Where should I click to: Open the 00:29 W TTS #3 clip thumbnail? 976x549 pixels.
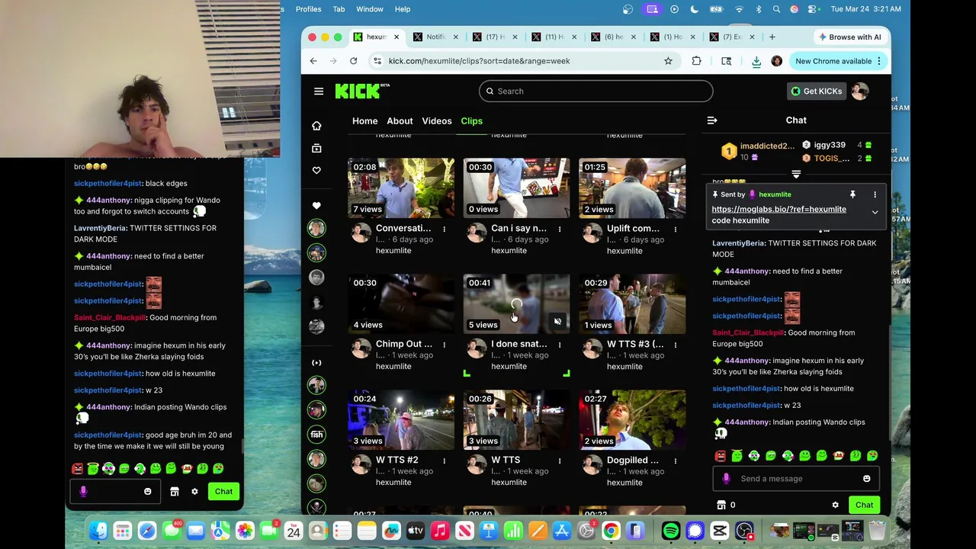pyautogui.click(x=632, y=304)
